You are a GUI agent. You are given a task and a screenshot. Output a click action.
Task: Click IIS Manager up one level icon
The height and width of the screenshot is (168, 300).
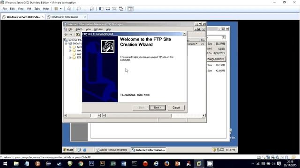(78, 35)
